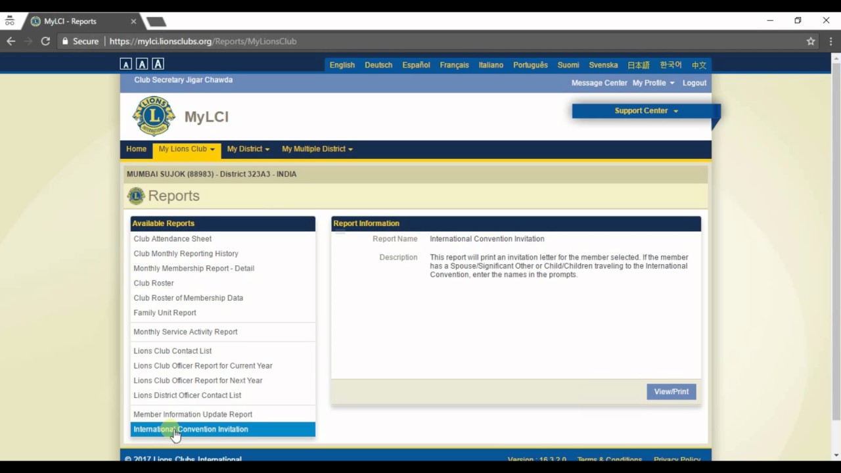
Task: Switch language to Suomi
Action: click(568, 65)
